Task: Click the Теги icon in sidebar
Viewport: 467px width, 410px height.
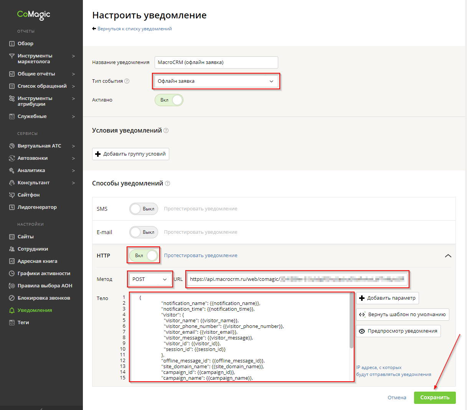Action: [x=12, y=323]
